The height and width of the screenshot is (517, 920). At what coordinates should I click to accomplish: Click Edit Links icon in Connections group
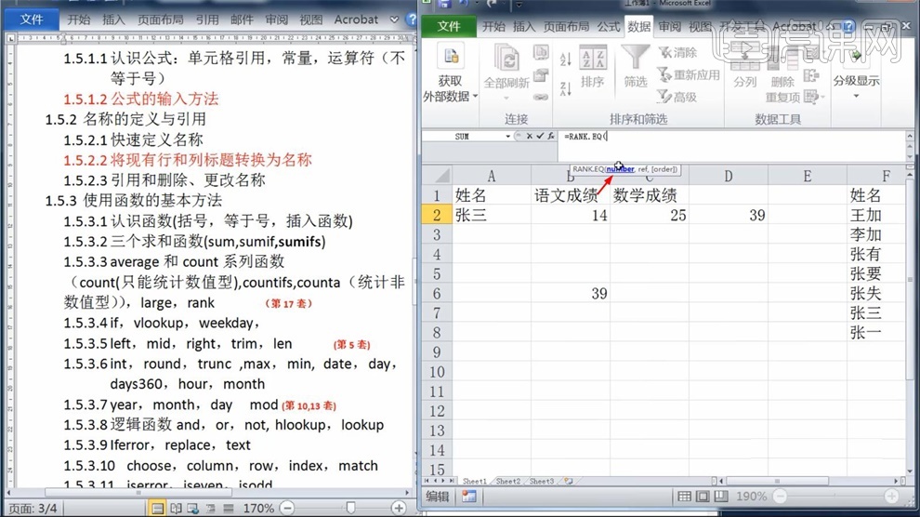[x=540, y=97]
